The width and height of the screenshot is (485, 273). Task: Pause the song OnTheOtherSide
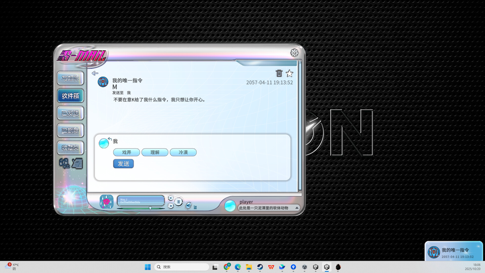coord(179,201)
